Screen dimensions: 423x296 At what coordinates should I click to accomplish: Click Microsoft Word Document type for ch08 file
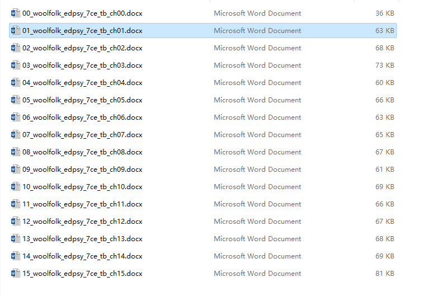257,152
